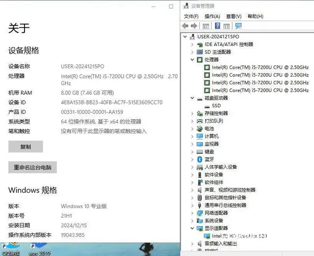Select the 系统设备 icon

click(x=200, y=221)
